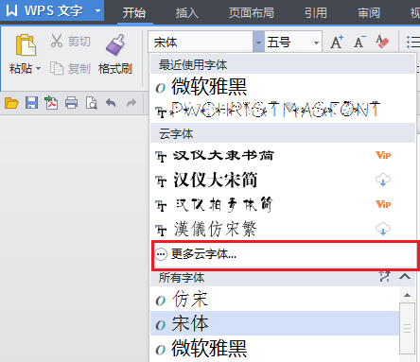Select recent font 微软雅黑

coord(283,87)
